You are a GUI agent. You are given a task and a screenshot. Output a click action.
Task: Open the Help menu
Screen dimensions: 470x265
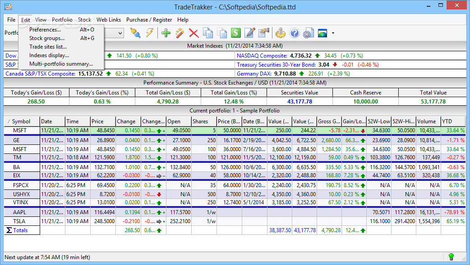coord(183,20)
